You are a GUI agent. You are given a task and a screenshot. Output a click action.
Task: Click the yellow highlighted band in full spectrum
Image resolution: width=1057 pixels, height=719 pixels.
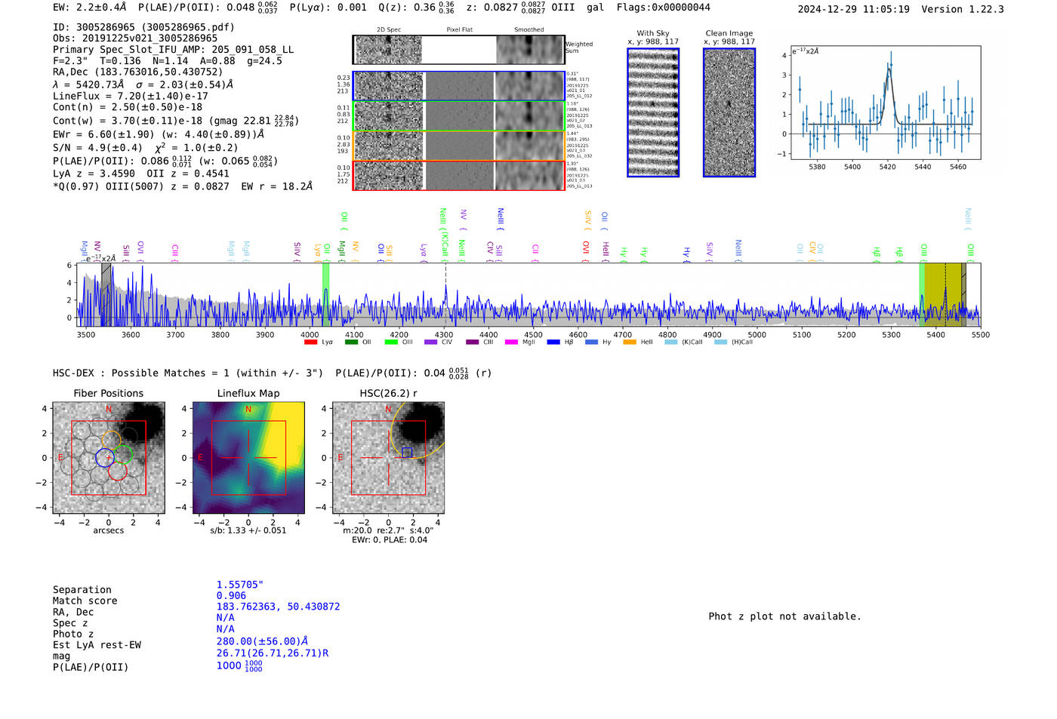click(943, 294)
